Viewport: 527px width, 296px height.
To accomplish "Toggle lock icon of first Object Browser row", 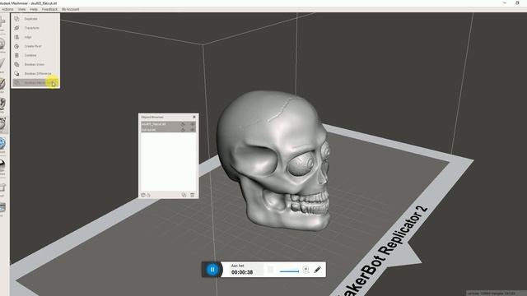I will click(183, 124).
